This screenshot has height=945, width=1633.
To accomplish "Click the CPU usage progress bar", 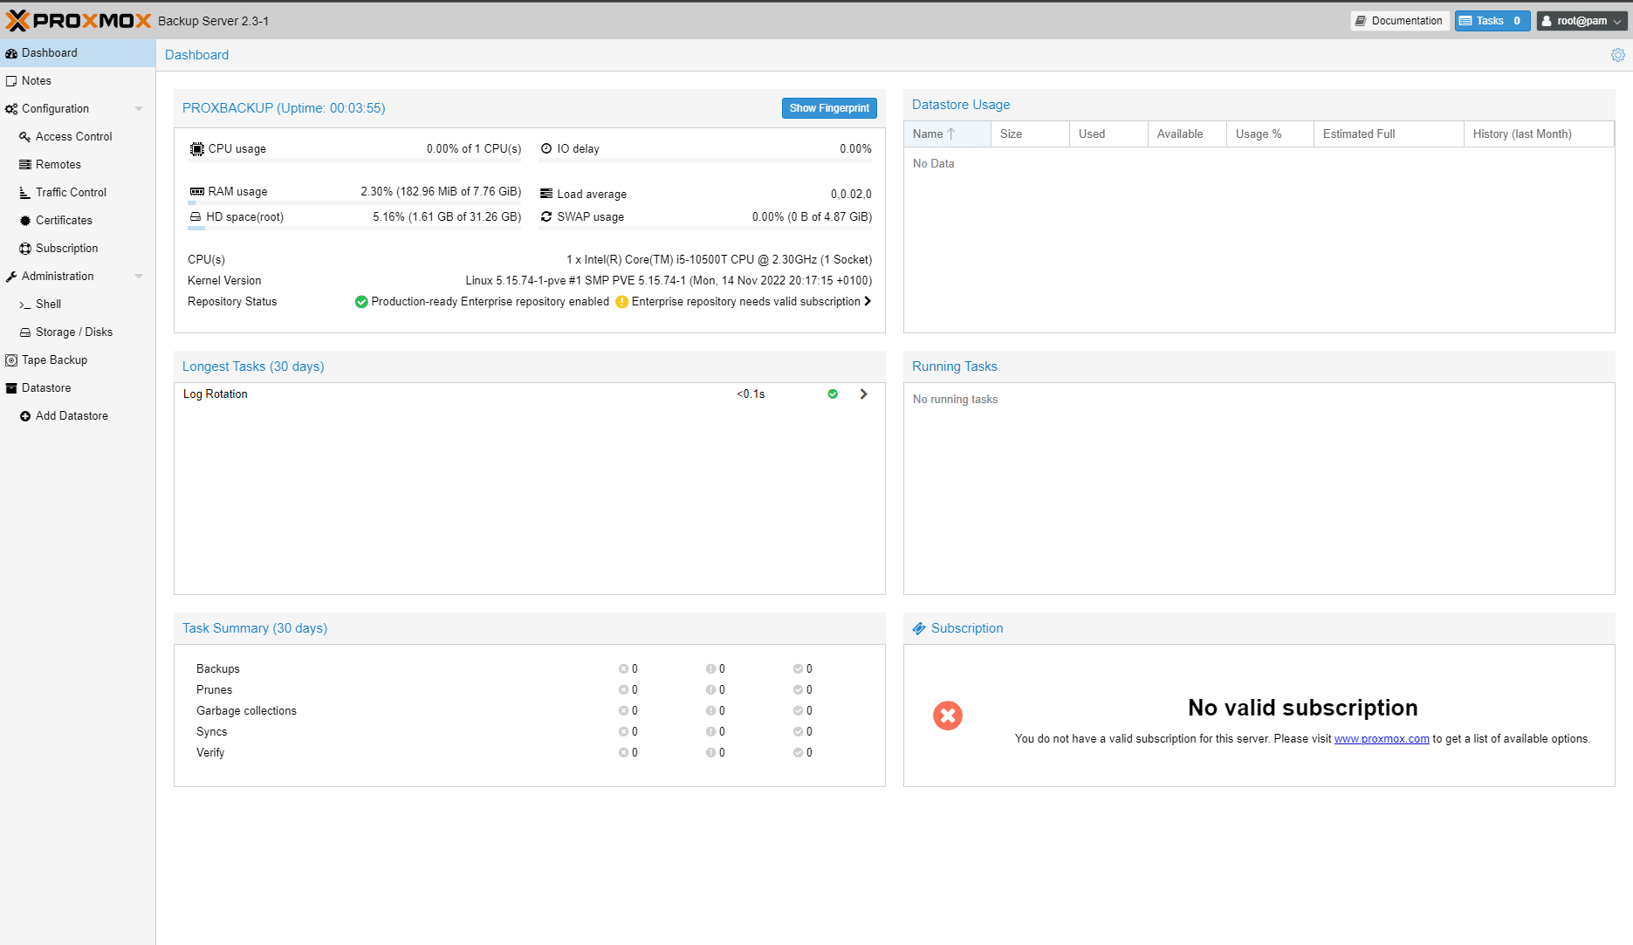I will 354,161.
